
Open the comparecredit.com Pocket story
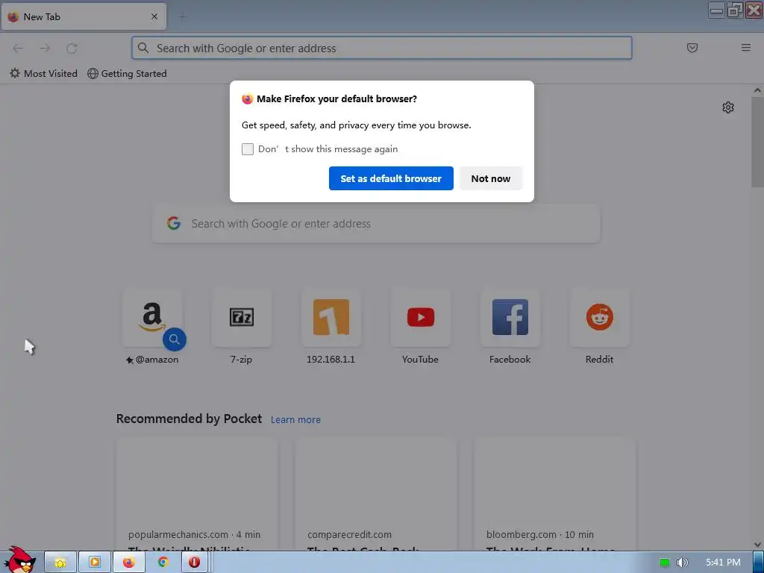376,495
